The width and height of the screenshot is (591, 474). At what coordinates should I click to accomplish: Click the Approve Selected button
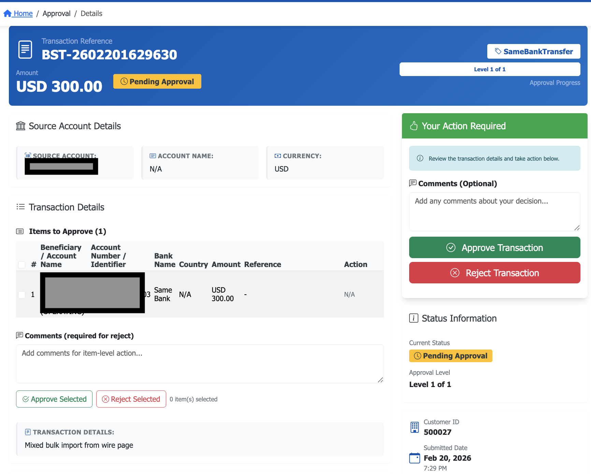tap(54, 399)
